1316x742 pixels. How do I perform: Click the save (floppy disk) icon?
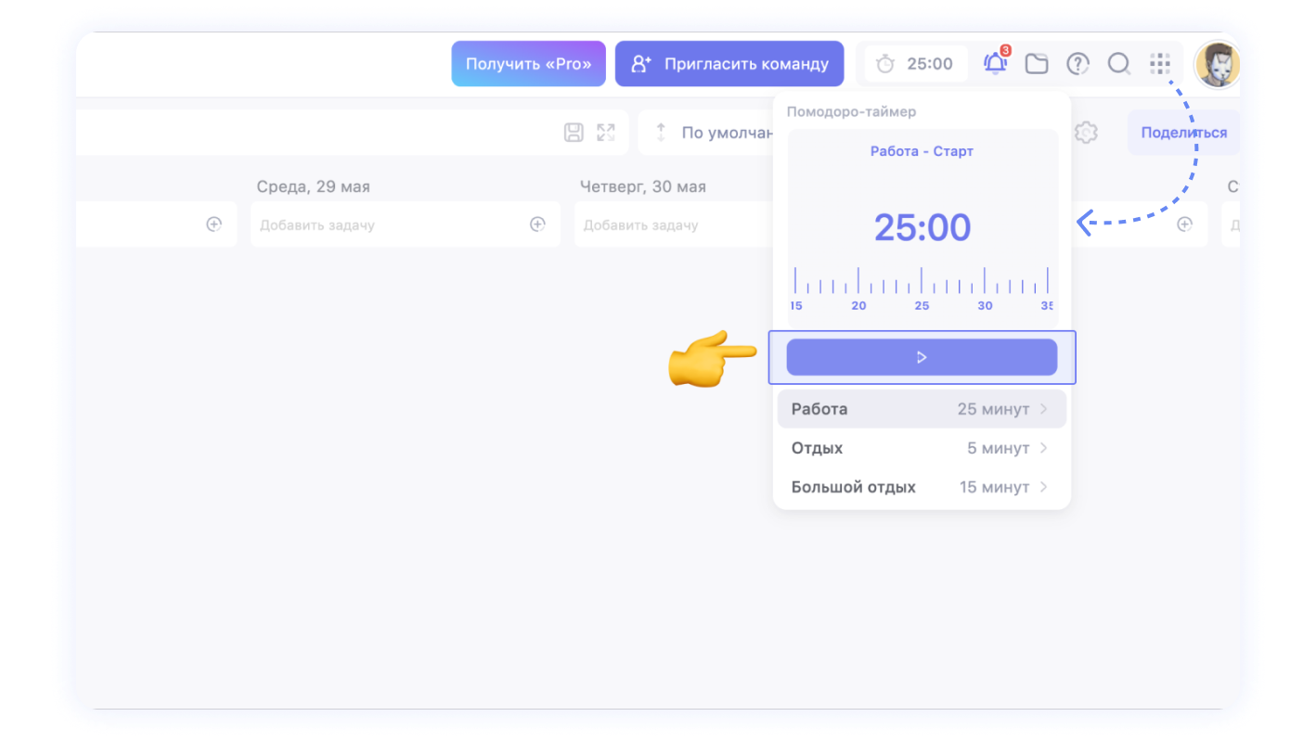[574, 133]
